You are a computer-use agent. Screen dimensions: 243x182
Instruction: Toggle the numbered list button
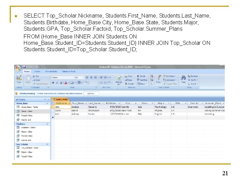click(101, 83)
